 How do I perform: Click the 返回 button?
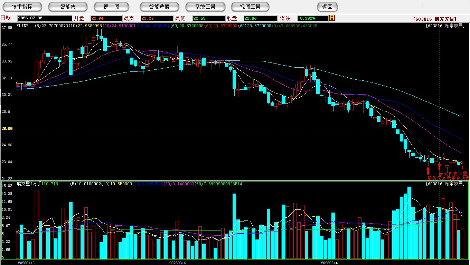coord(327,7)
